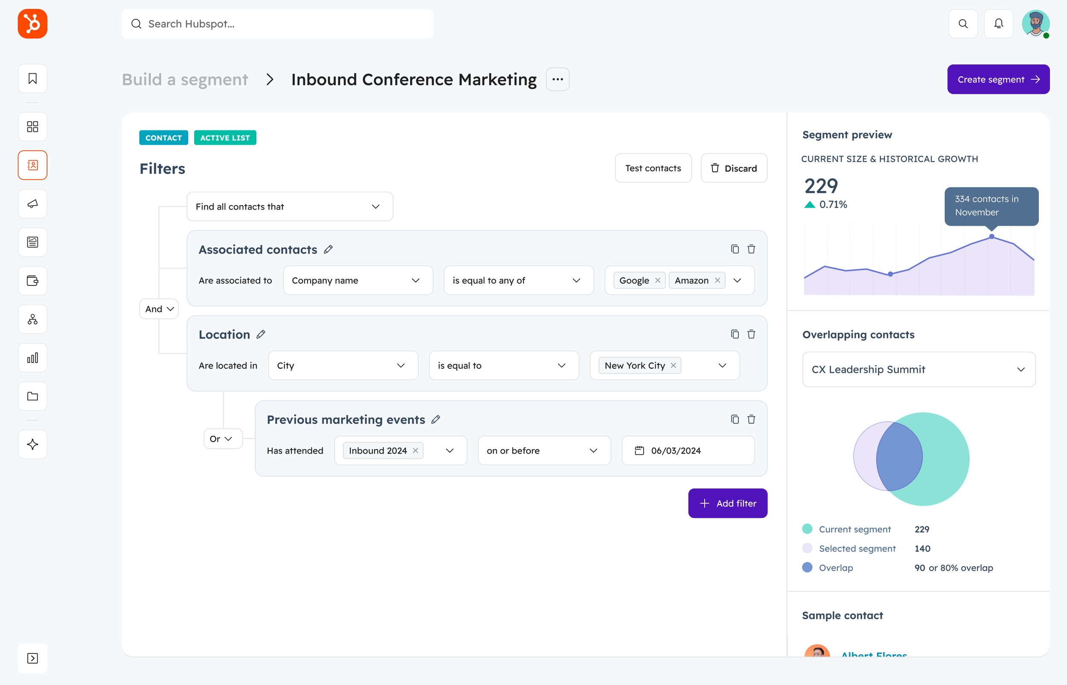Click the November peak point on chart

pyautogui.click(x=991, y=236)
